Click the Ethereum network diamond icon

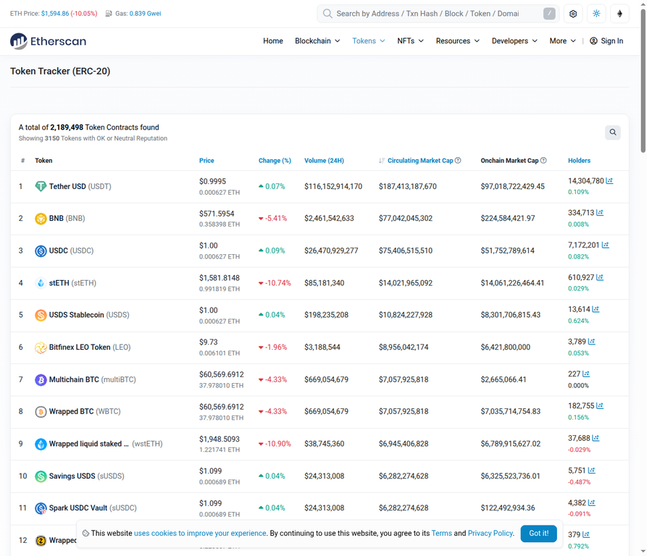coord(619,14)
